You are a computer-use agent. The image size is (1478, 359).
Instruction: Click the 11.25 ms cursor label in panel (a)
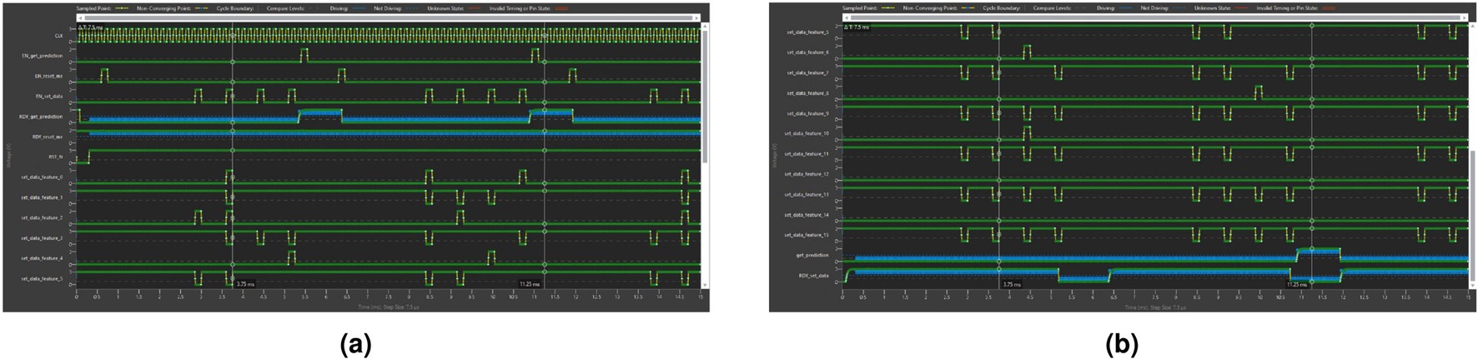pos(529,283)
